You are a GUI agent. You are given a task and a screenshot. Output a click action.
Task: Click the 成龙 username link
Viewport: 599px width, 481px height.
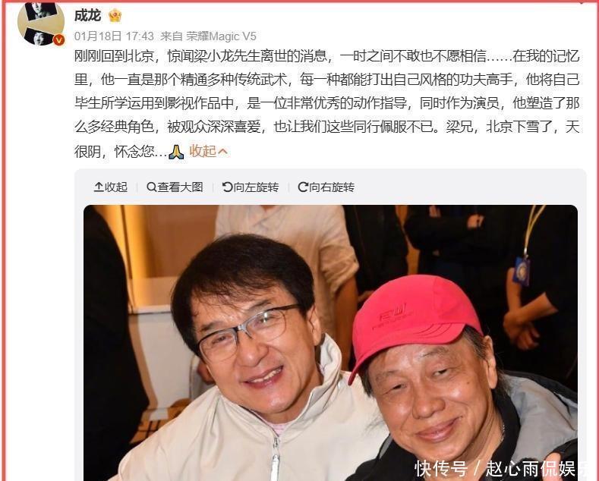click(87, 16)
